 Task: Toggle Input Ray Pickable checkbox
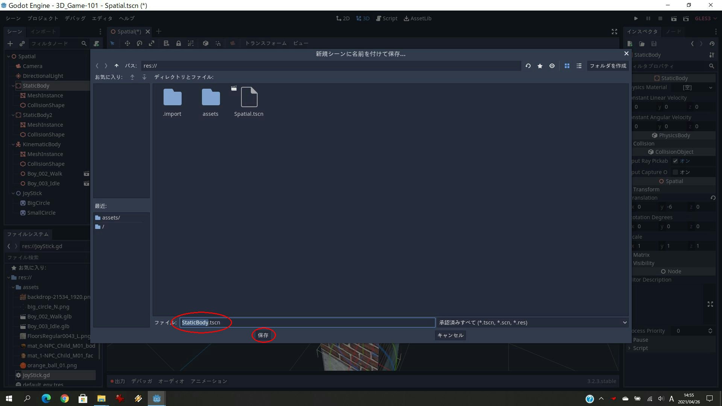point(675,161)
